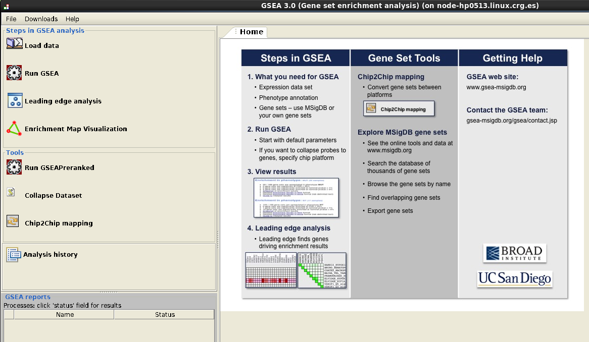Click the Collapse Dataset icon
The height and width of the screenshot is (342, 589).
coord(11,192)
